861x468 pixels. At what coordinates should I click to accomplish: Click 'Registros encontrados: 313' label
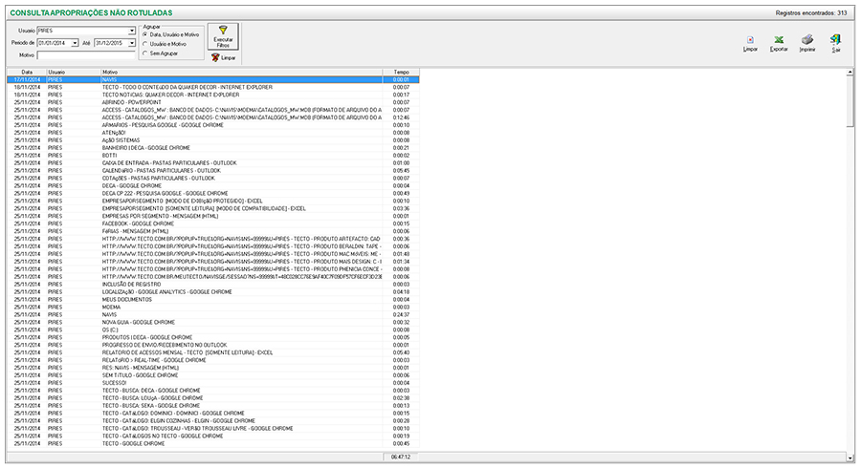pos(811,13)
